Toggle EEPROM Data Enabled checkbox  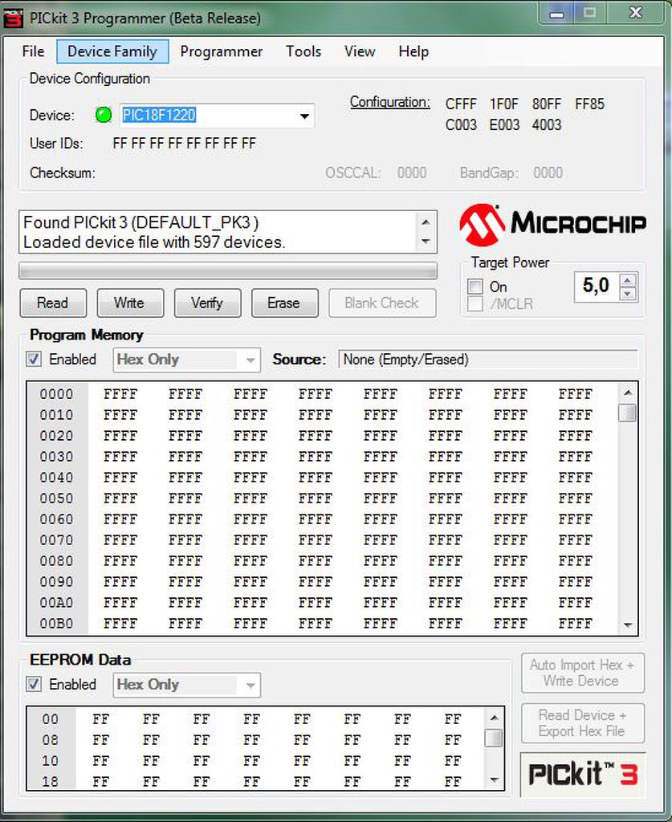[x=34, y=684]
